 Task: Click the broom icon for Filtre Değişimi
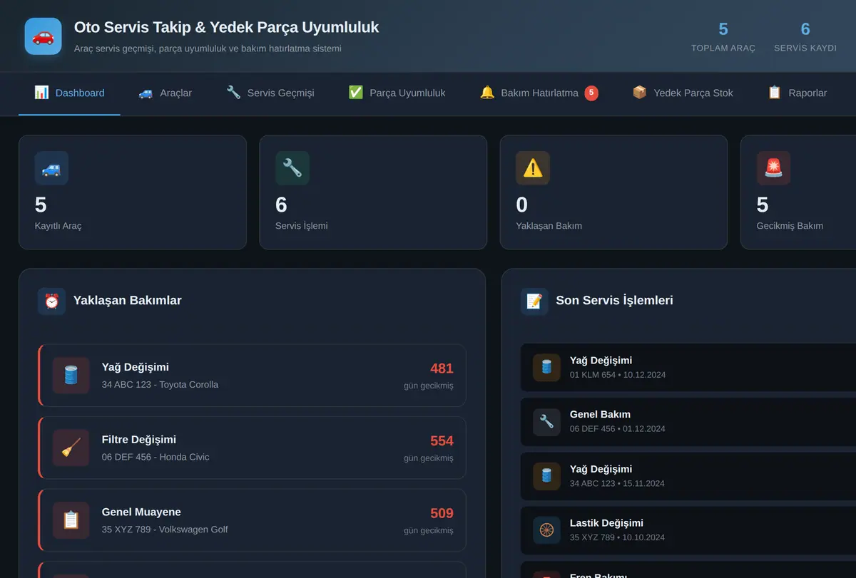pos(71,448)
